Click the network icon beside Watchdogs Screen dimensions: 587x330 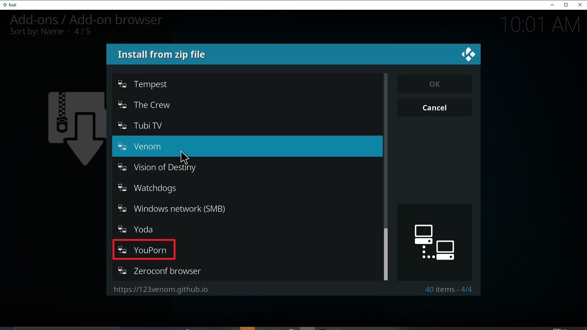pyautogui.click(x=123, y=188)
